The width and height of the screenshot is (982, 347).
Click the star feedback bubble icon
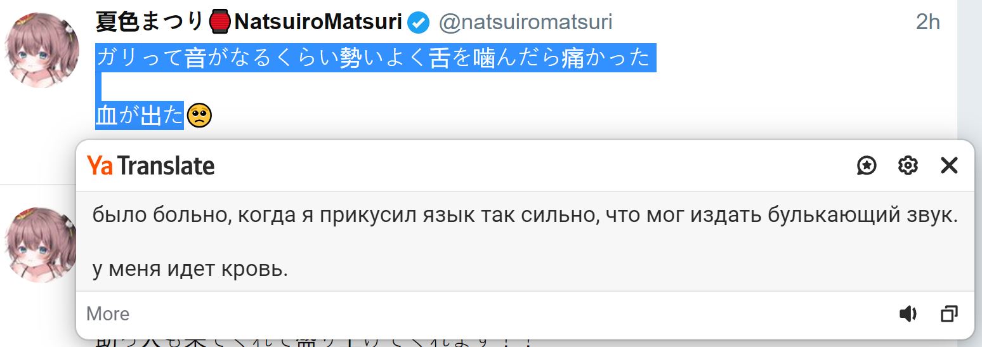[867, 166]
